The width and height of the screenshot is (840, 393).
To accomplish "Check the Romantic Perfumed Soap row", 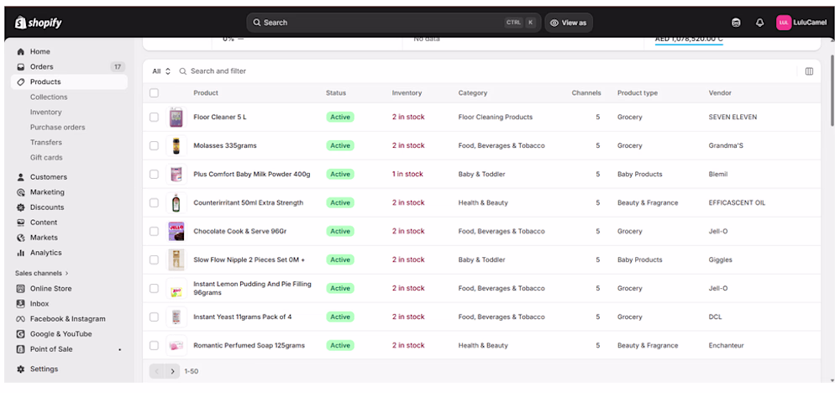I will pyautogui.click(x=155, y=345).
